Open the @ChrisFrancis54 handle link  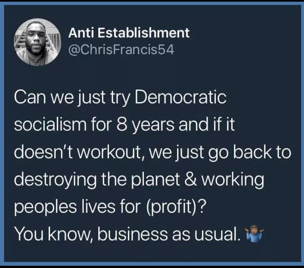pos(121,50)
